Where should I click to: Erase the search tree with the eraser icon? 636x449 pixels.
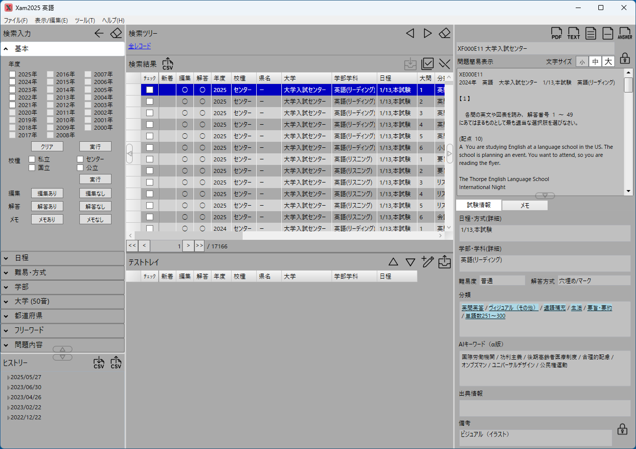pos(445,33)
